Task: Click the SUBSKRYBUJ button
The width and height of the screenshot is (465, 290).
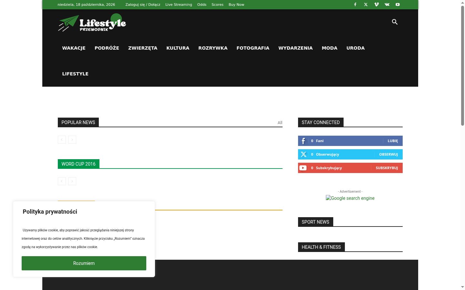Action: point(387,168)
